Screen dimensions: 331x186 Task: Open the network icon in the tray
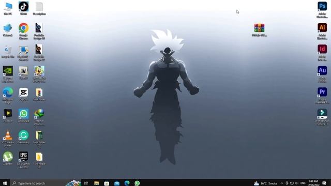[x=292, y=183]
